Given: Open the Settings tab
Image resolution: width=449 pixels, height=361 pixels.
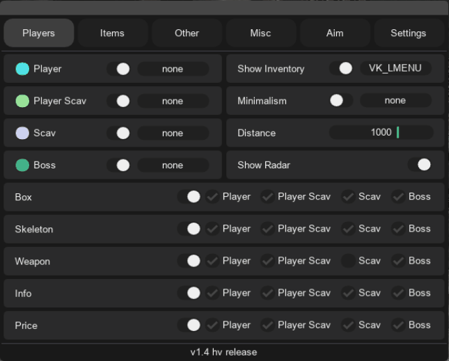Looking at the screenshot, I should point(408,33).
